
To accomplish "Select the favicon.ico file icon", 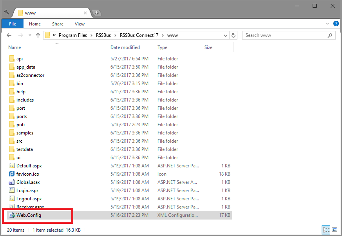I will pyautogui.click(x=12, y=174).
